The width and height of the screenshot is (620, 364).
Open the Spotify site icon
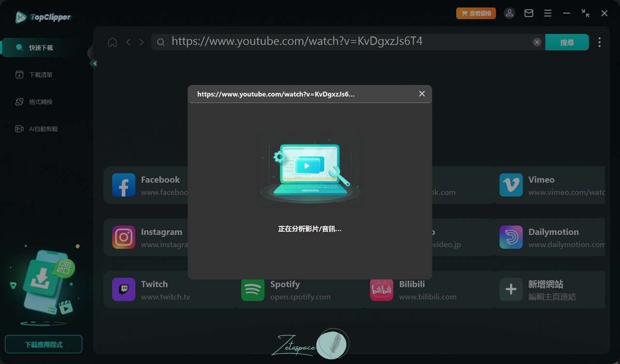253,289
